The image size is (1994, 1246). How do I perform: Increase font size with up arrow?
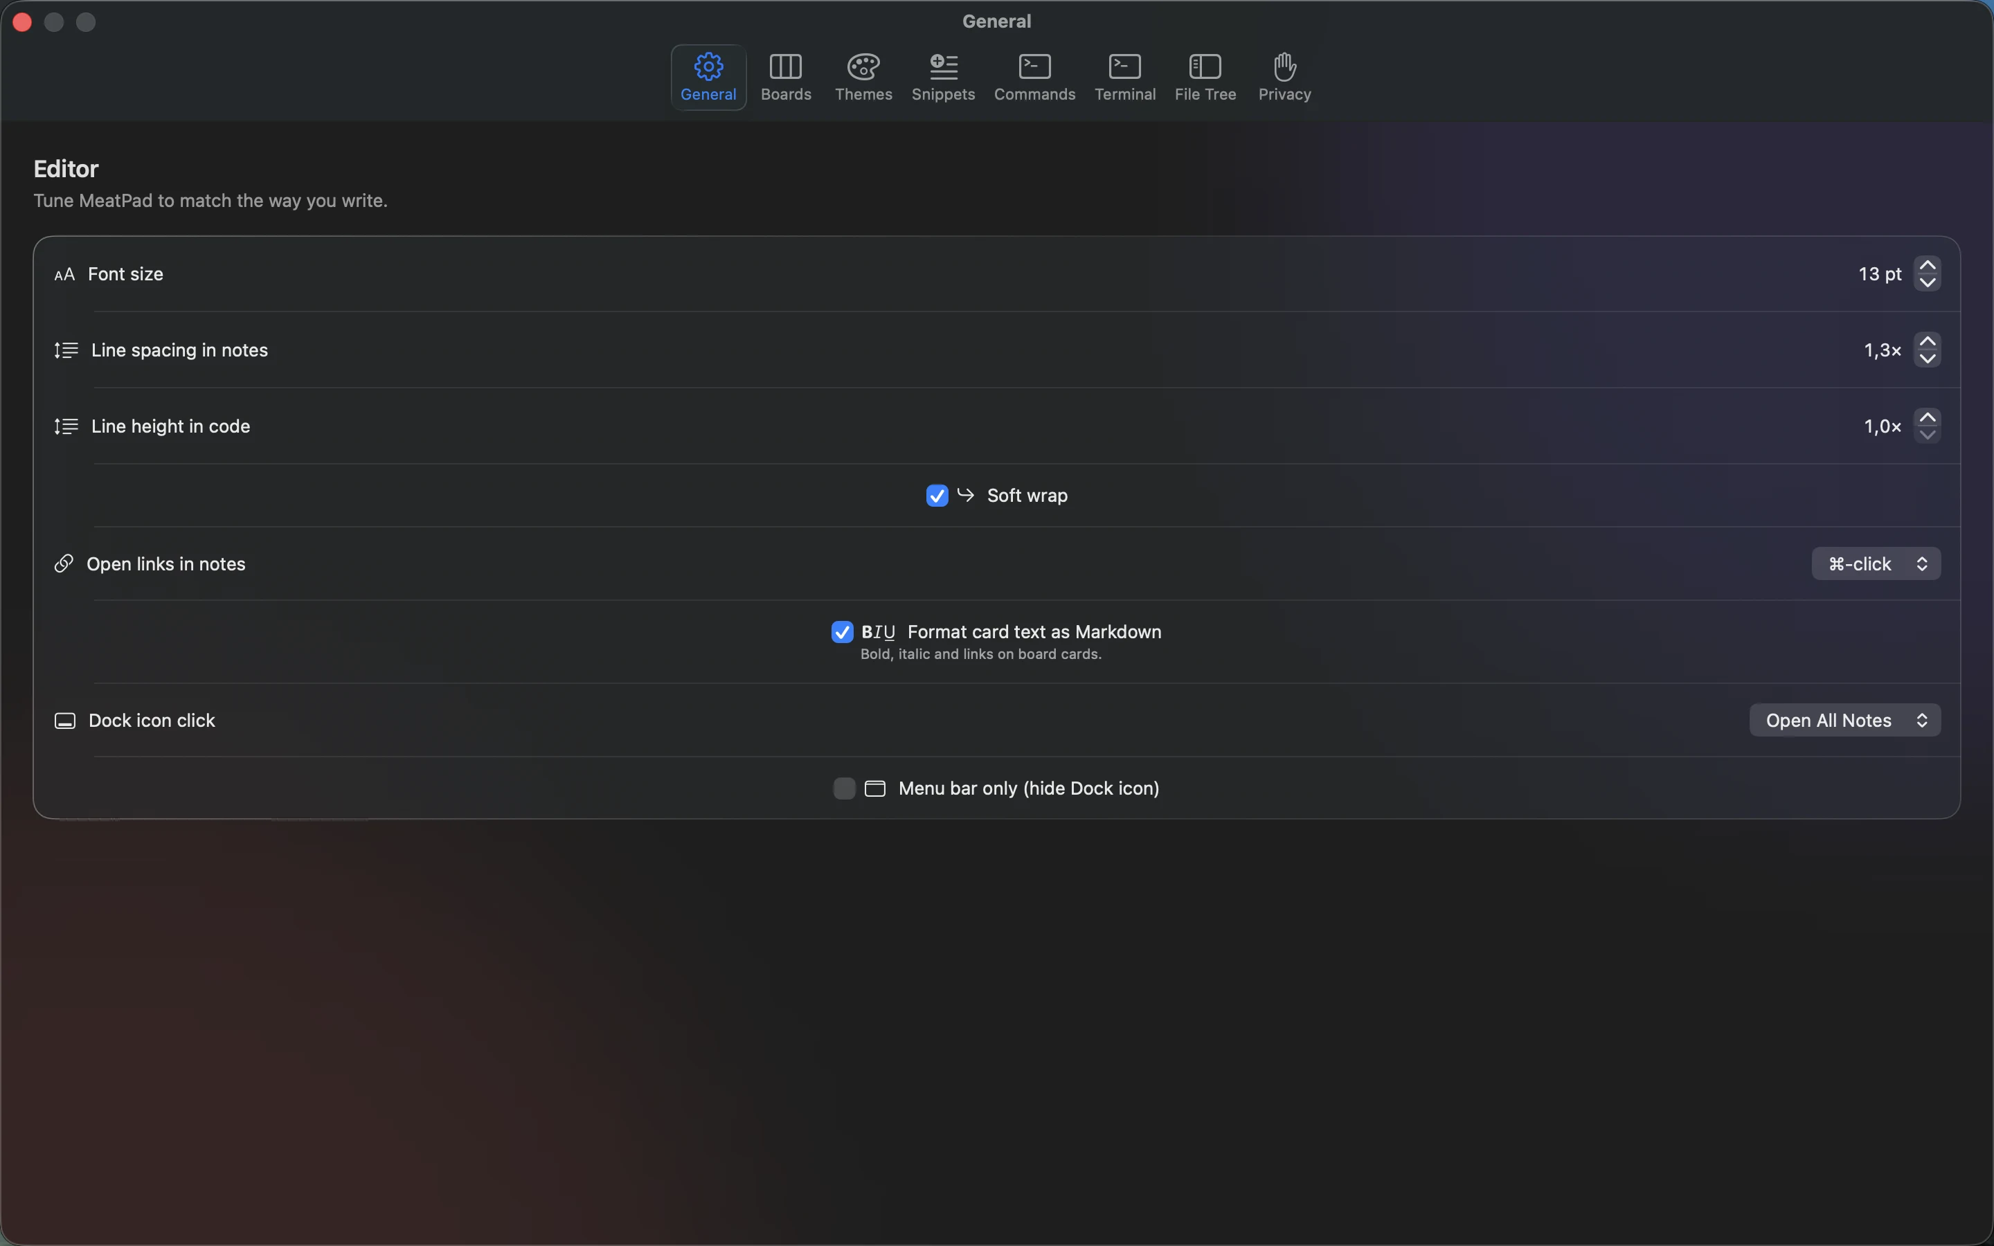click(x=1926, y=265)
